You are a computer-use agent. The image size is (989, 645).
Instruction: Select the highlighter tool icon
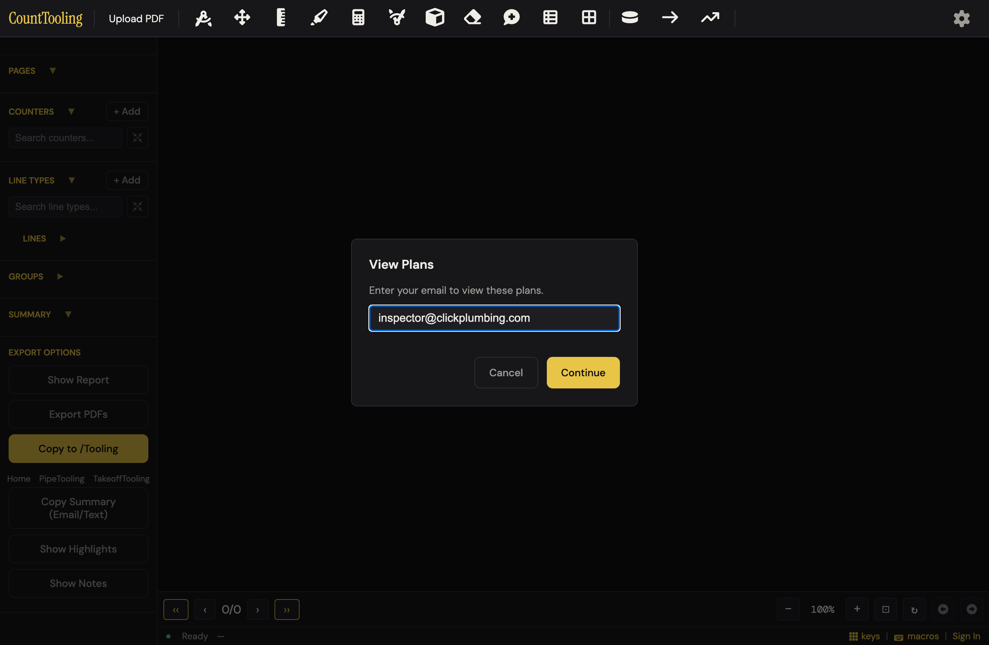[x=319, y=18]
